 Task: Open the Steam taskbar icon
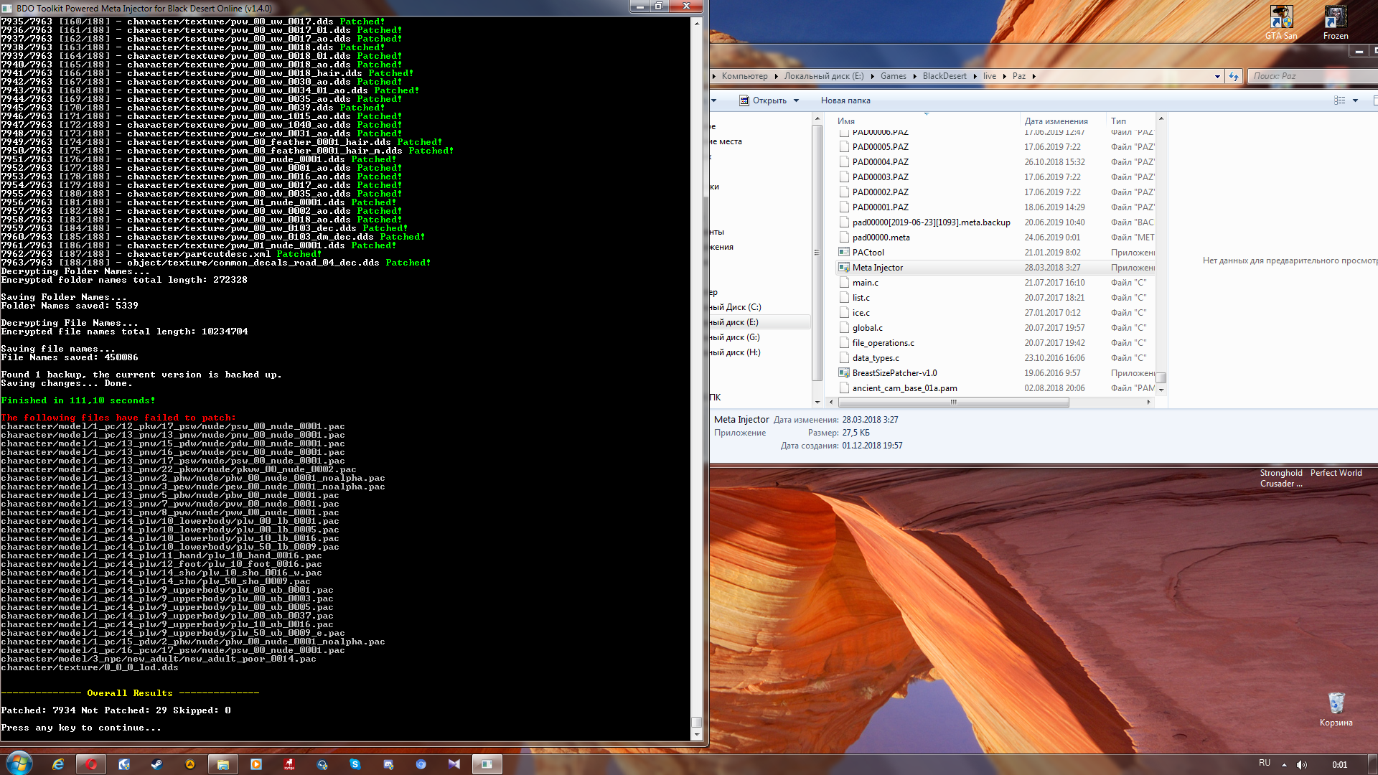pos(156,764)
